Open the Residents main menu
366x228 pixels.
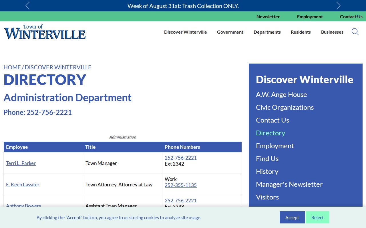(301, 32)
